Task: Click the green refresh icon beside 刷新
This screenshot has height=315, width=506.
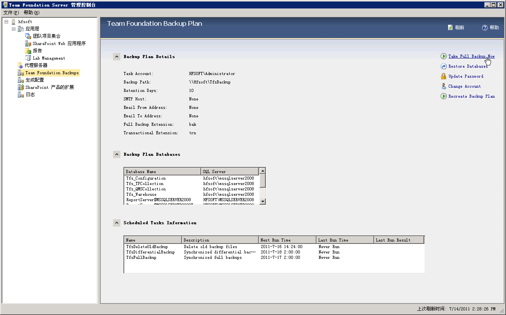Action: pos(450,28)
